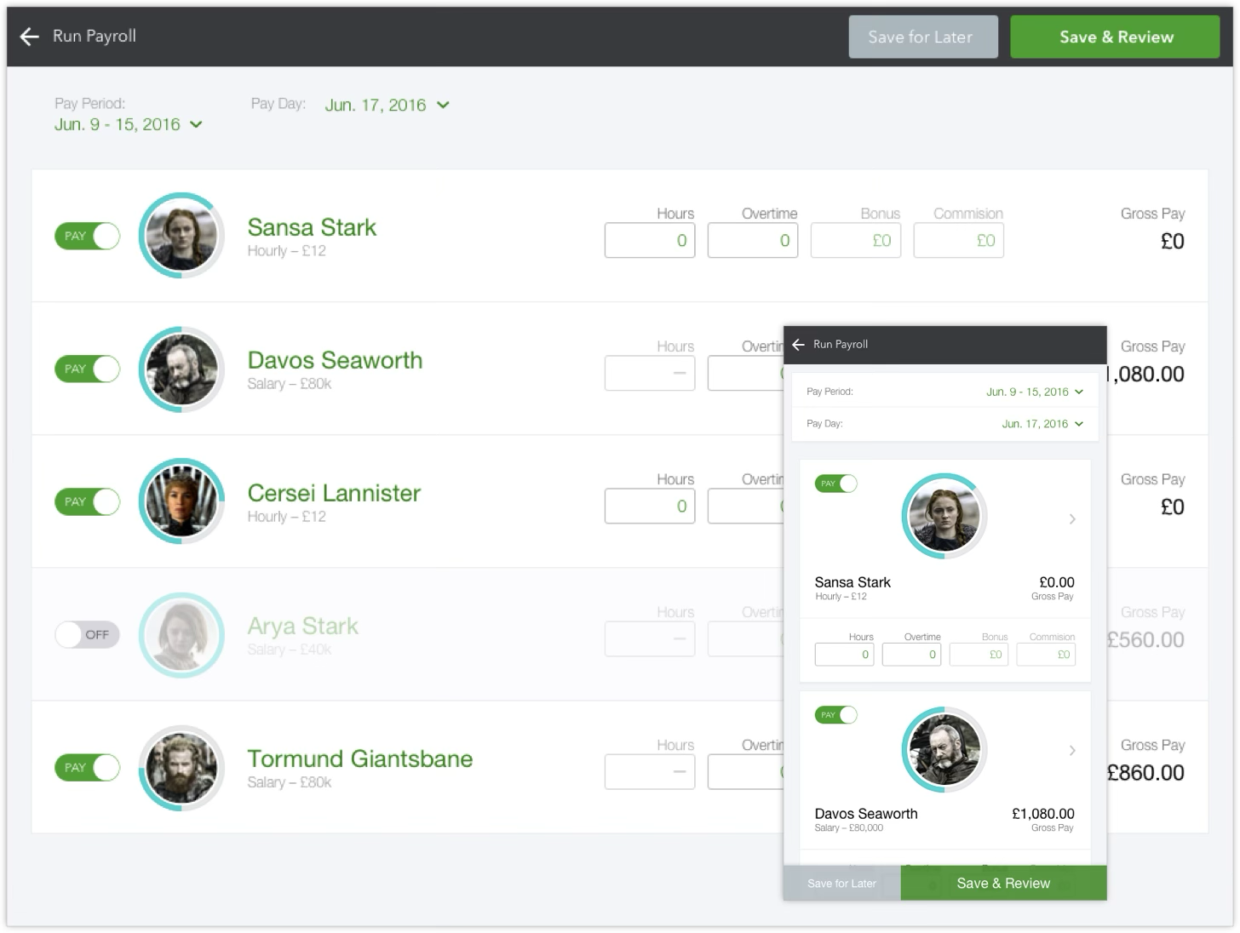The height and width of the screenshot is (933, 1240).
Task: Toggle off PAY switch for Sansa Stark in main list
Action: (88, 237)
